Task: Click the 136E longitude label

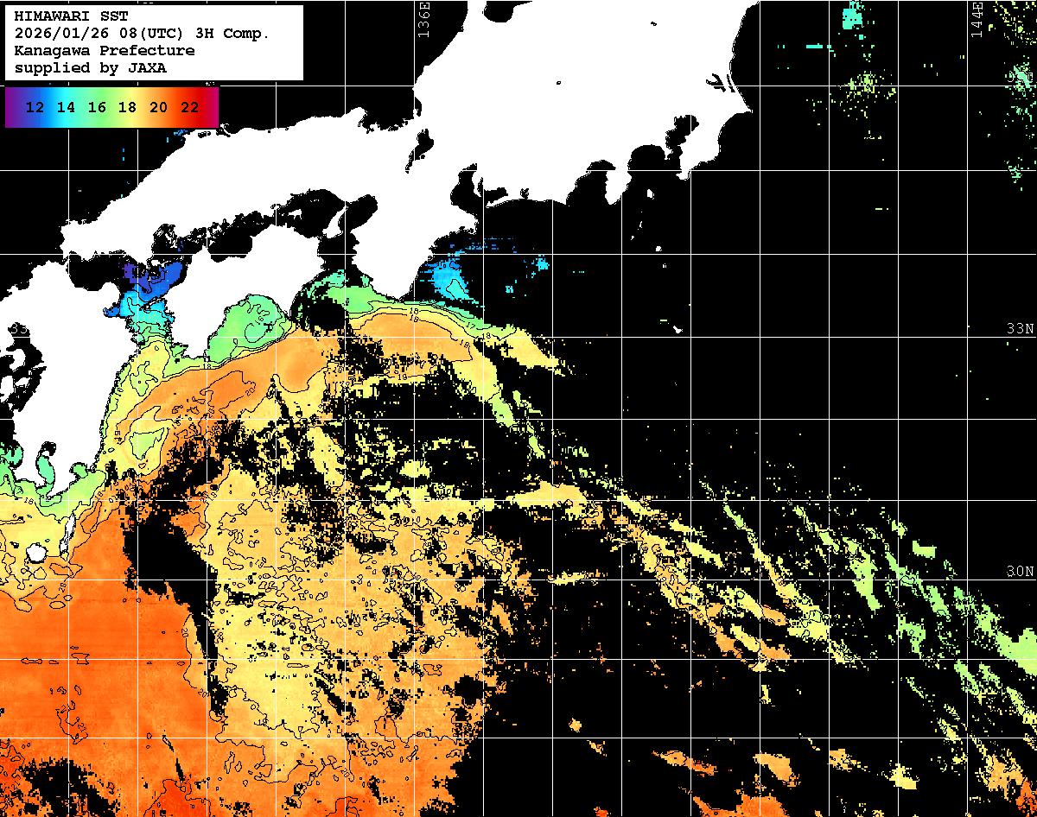Action: pos(423,17)
